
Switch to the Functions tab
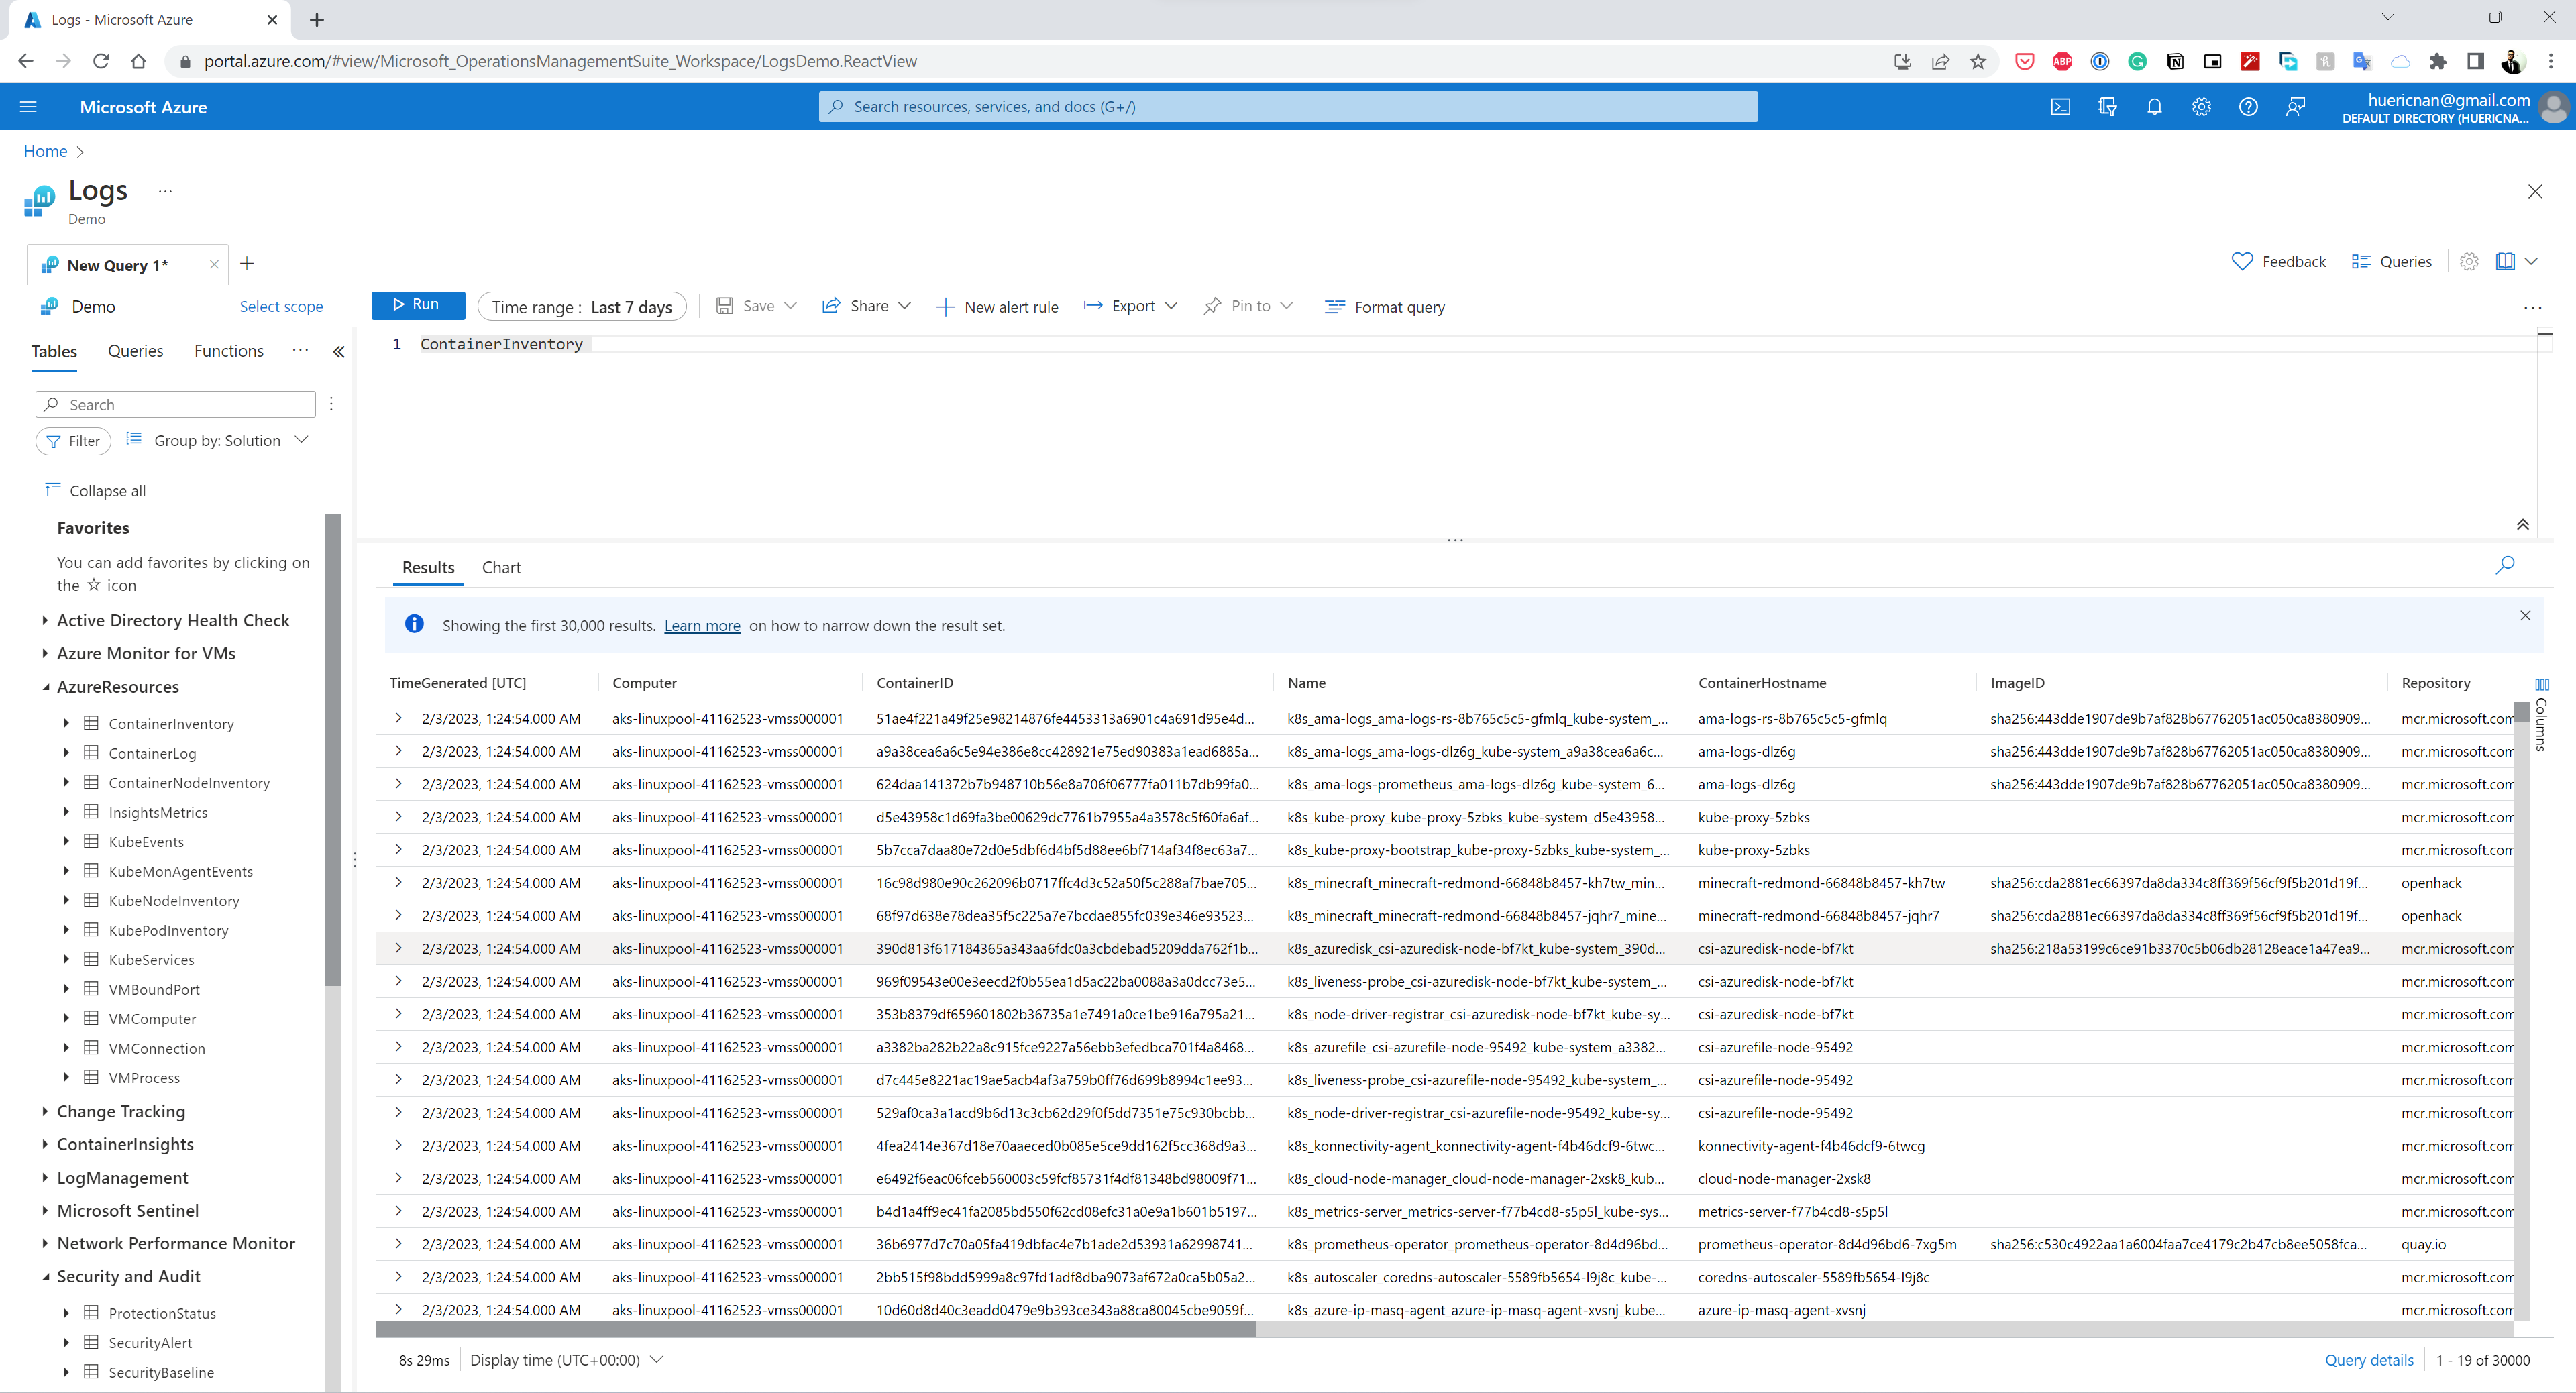(229, 352)
